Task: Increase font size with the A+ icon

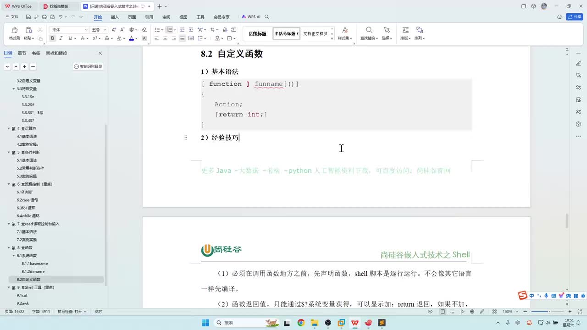Action: coord(114,30)
